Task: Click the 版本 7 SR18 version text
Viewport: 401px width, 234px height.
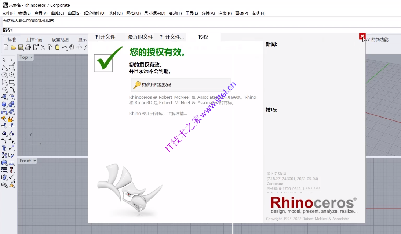Action: 276,174
